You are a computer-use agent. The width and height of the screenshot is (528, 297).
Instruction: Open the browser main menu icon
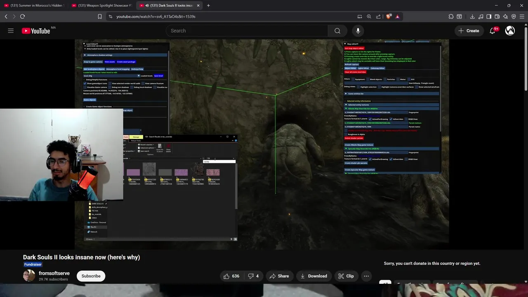tap(522, 16)
